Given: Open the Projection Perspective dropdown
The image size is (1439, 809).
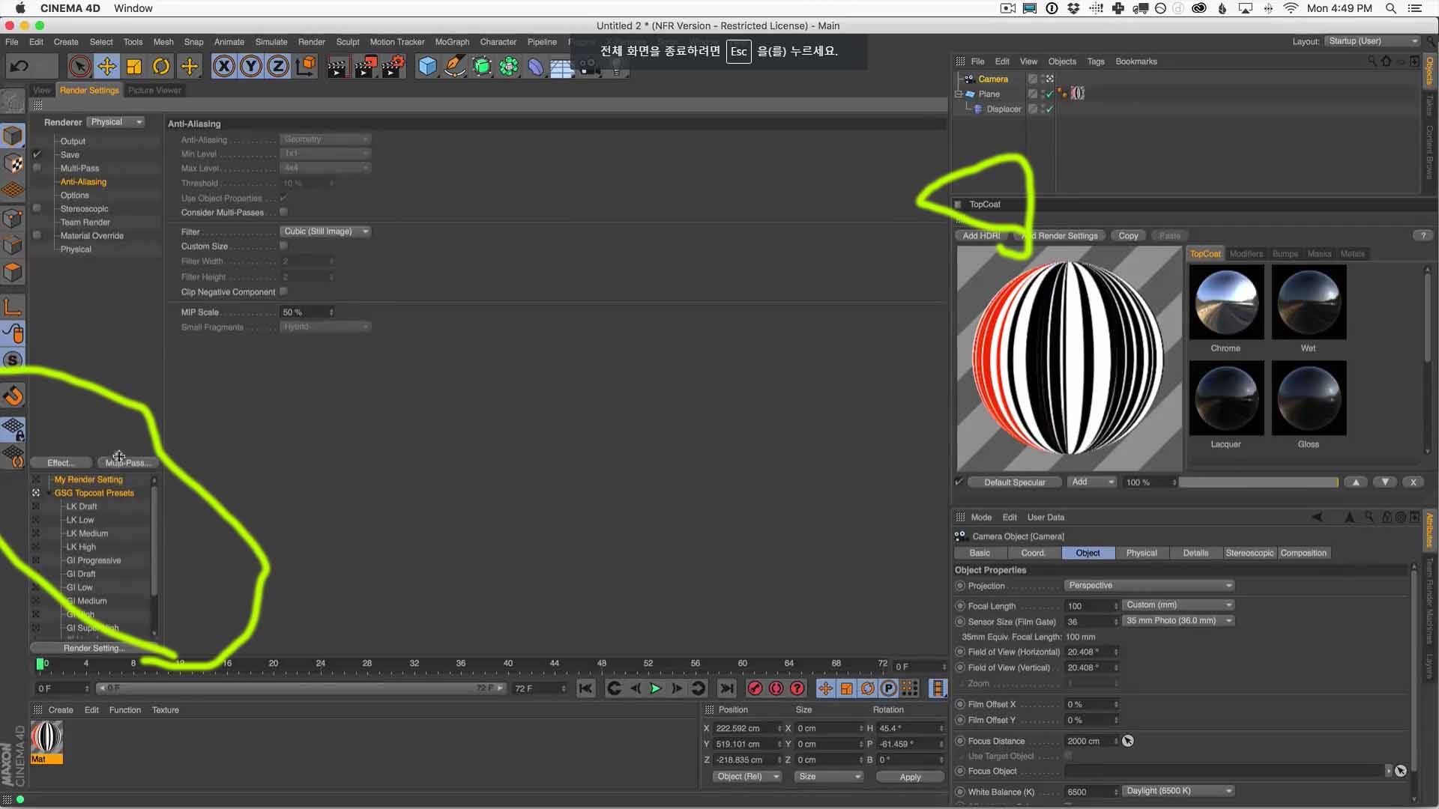Looking at the screenshot, I should (1149, 585).
